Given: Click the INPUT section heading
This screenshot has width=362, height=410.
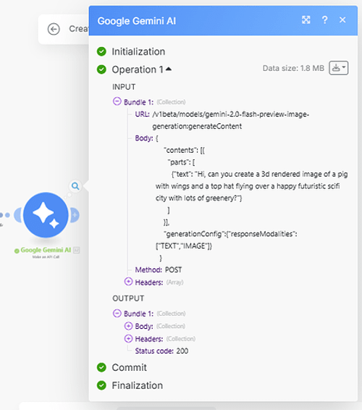Looking at the screenshot, I should [x=124, y=87].
